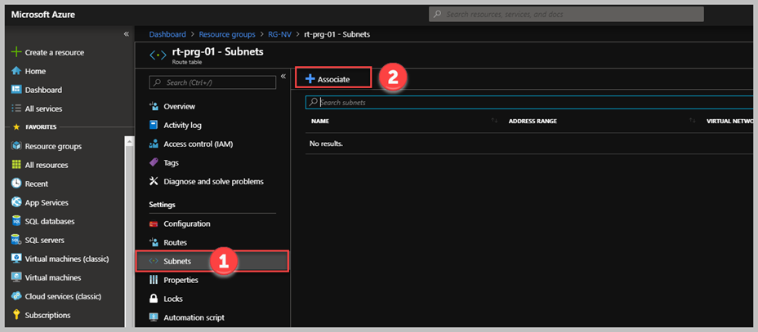Click the magnifier icon in top search bar
This screenshot has width=758, height=332.
tap(437, 15)
